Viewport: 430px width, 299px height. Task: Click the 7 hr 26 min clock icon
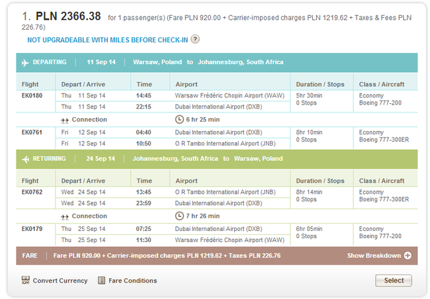coord(179,216)
